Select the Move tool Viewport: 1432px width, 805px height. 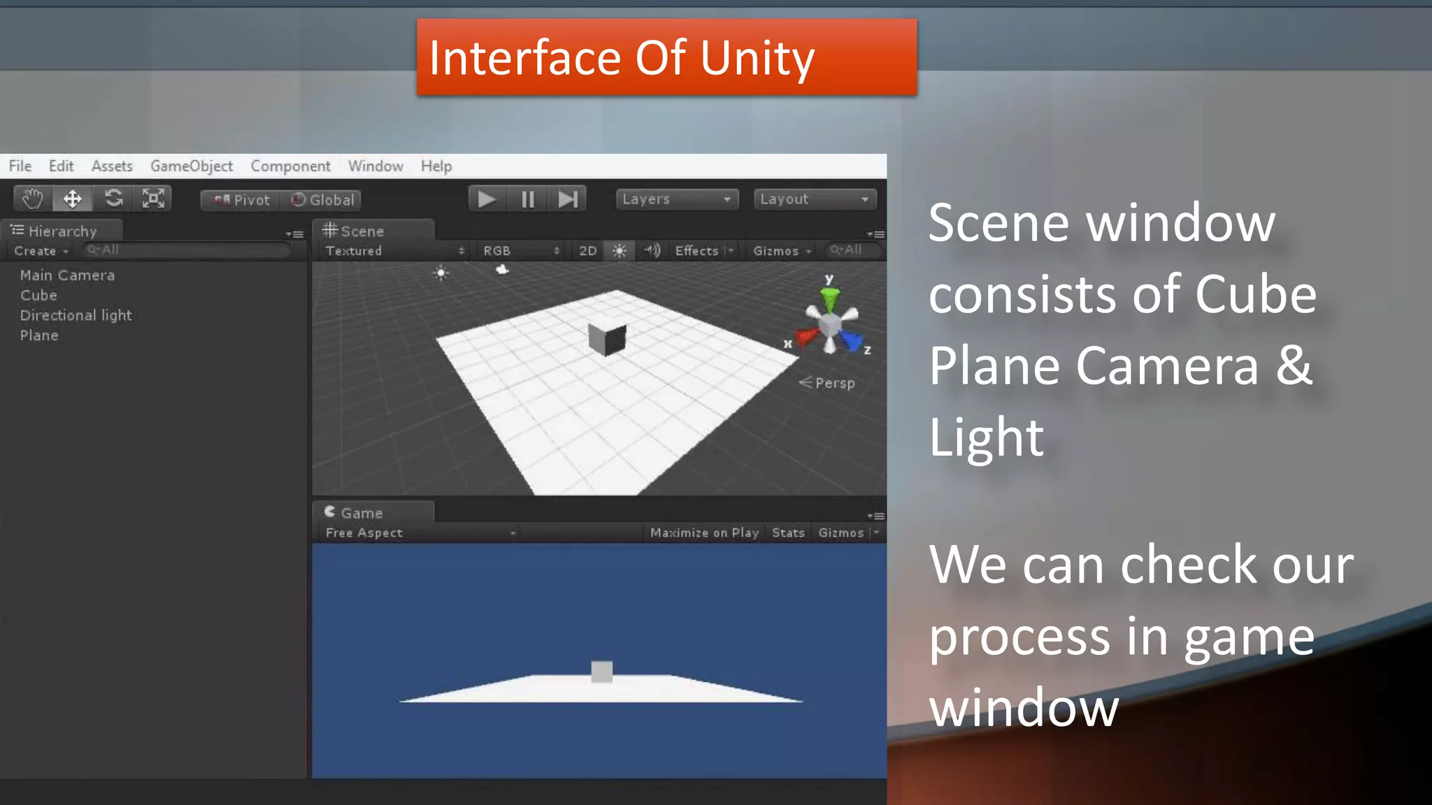[73, 199]
